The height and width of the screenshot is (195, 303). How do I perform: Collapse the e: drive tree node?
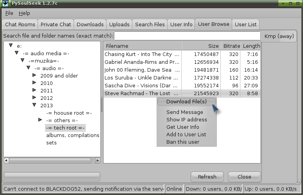pos(11,45)
